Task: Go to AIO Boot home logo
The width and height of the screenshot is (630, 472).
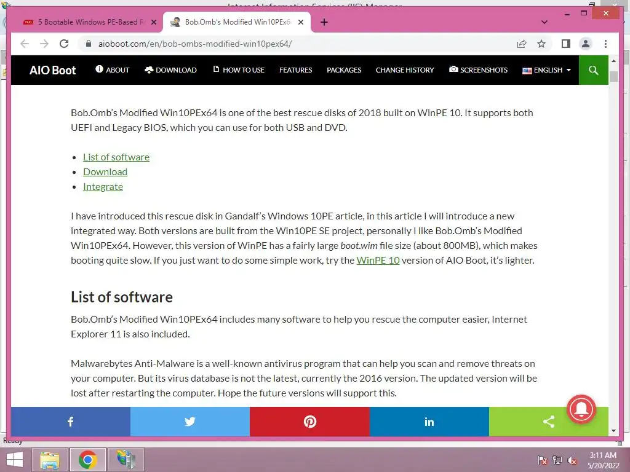Action: point(53,70)
